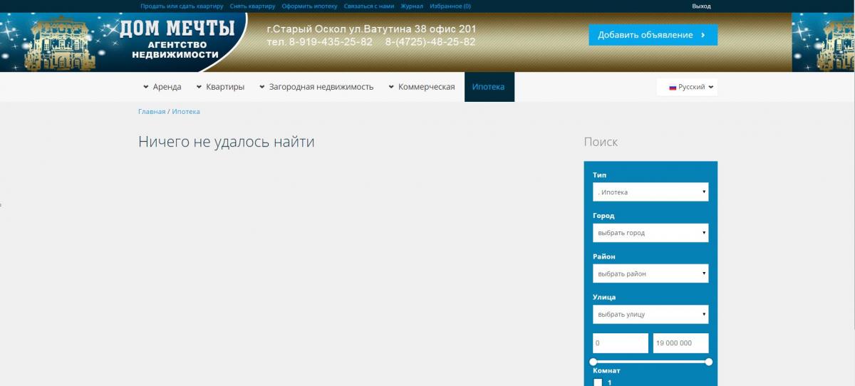Image resolution: width=855 pixels, height=386 pixels.
Task: Click the address text ул.Ватутина 38 офис 201
Action: point(412,29)
